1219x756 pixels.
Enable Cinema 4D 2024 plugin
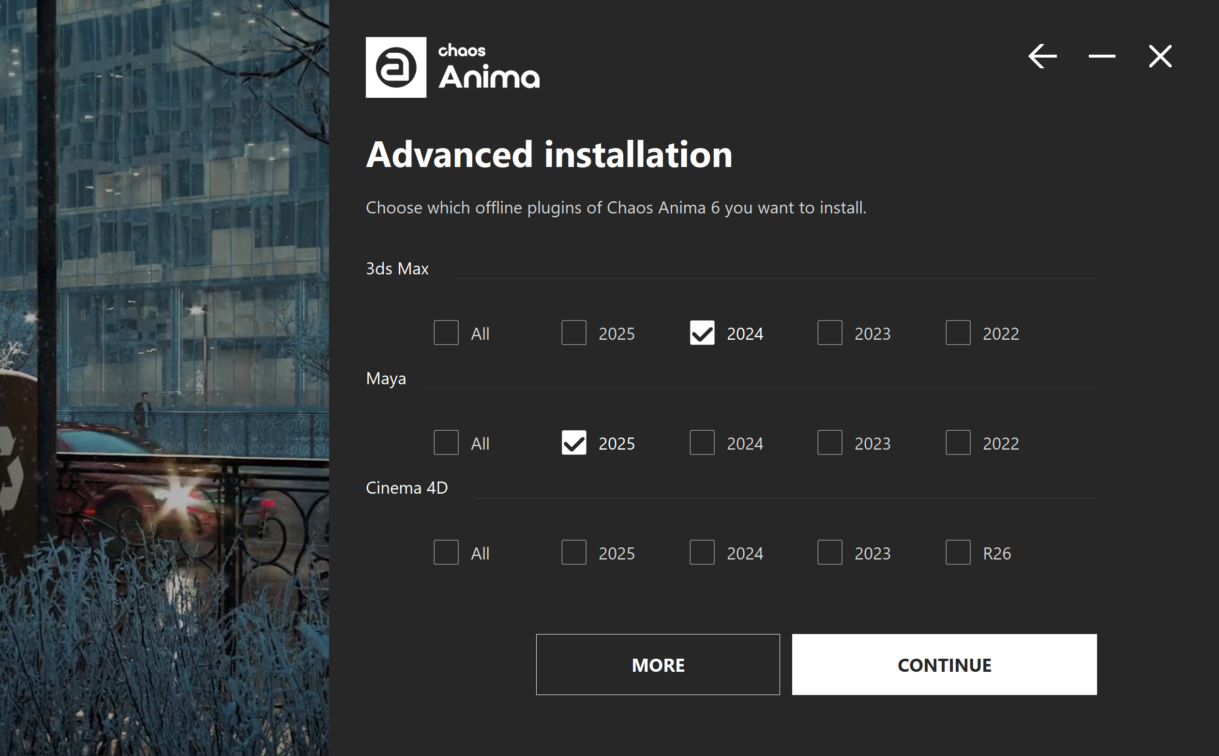tap(702, 553)
